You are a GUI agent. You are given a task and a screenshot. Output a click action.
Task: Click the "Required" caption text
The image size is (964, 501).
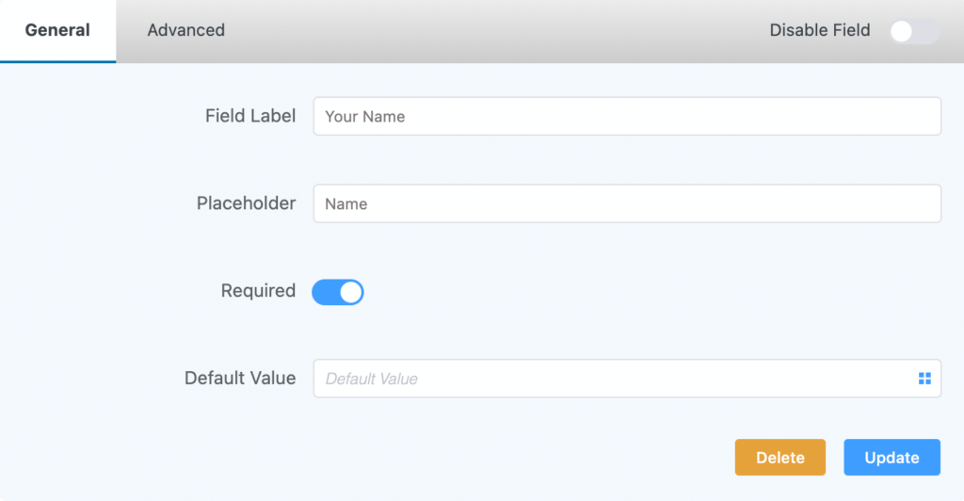(x=258, y=291)
